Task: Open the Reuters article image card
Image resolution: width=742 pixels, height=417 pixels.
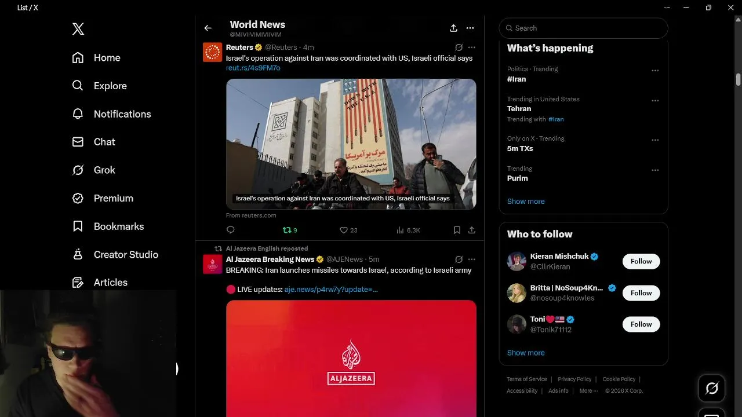Action: pyautogui.click(x=351, y=144)
